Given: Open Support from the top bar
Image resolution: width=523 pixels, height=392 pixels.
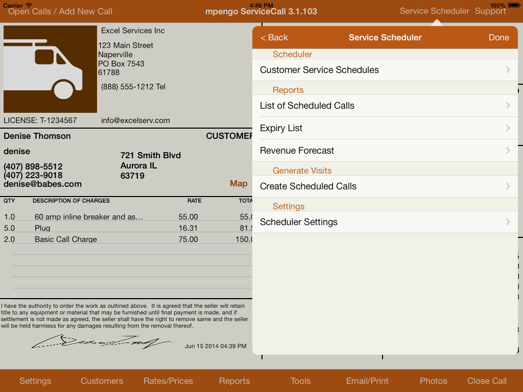Looking at the screenshot, I should [490, 11].
